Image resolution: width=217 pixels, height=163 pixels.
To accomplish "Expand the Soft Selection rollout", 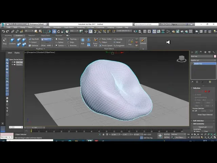I will pyautogui.click(x=198, y=121).
